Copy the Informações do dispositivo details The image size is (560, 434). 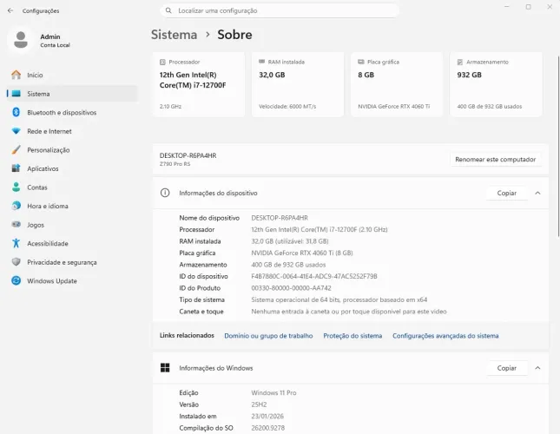(x=506, y=193)
